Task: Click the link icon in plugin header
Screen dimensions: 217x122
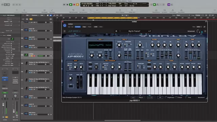Action: 204,27
